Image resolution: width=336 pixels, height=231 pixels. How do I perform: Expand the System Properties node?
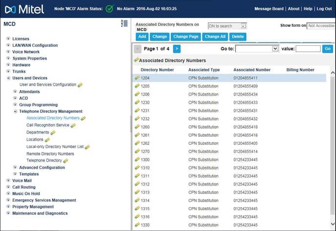pos(8,58)
